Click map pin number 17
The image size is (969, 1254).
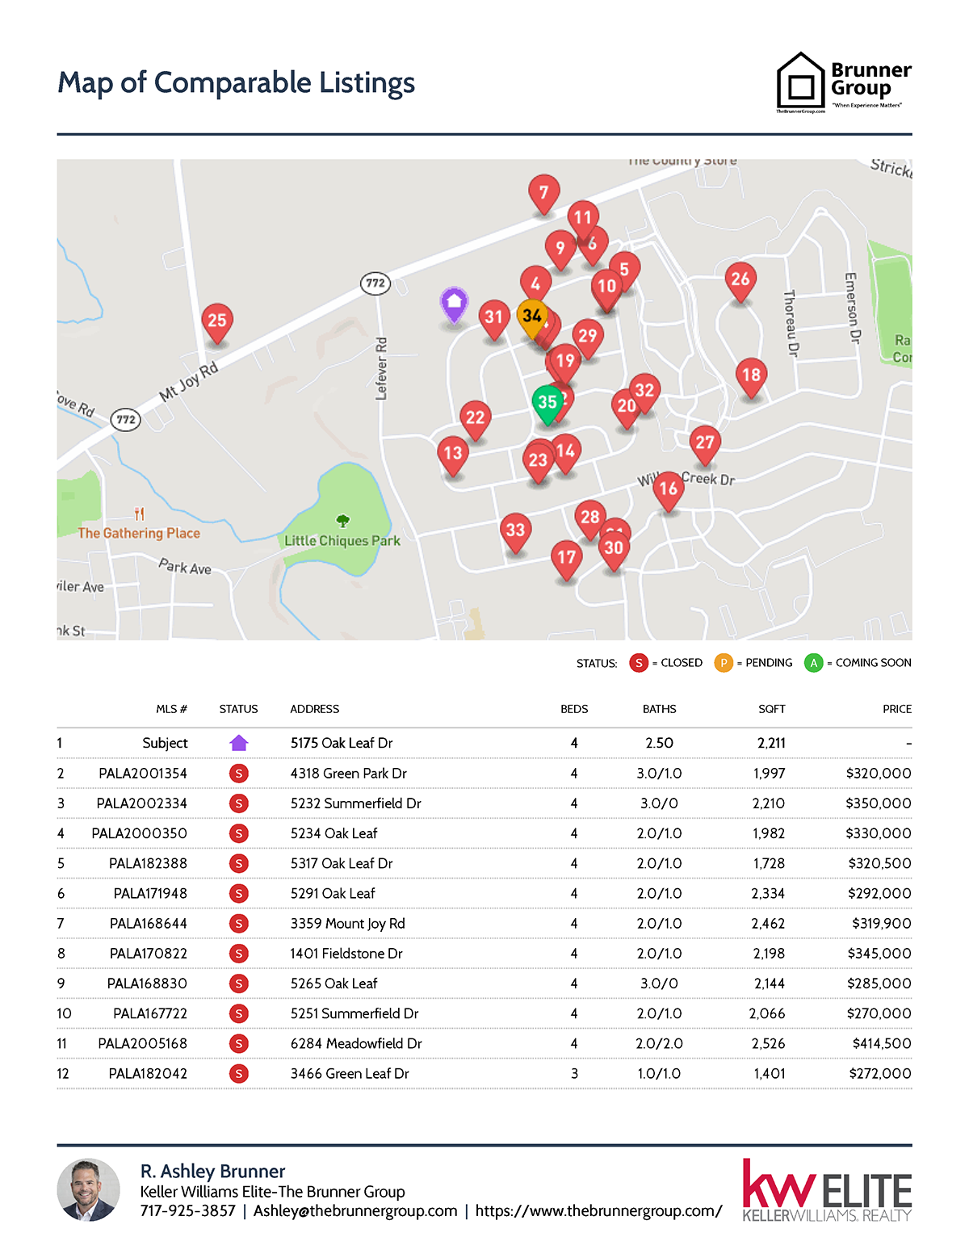pyautogui.click(x=567, y=560)
